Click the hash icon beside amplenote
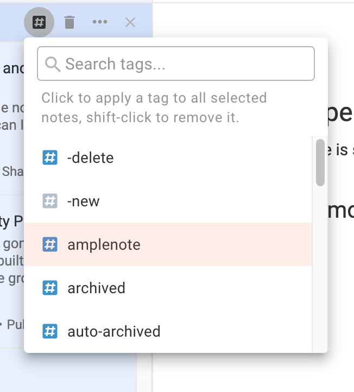 [50, 244]
